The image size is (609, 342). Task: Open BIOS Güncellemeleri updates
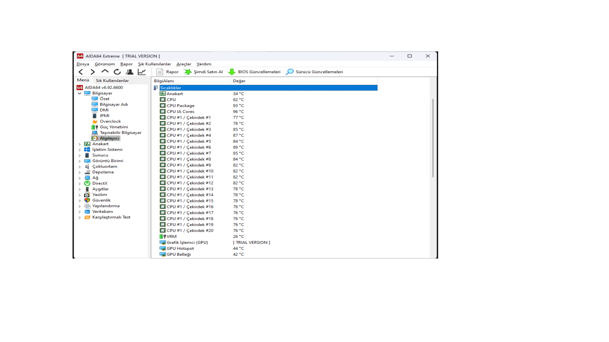pos(254,72)
